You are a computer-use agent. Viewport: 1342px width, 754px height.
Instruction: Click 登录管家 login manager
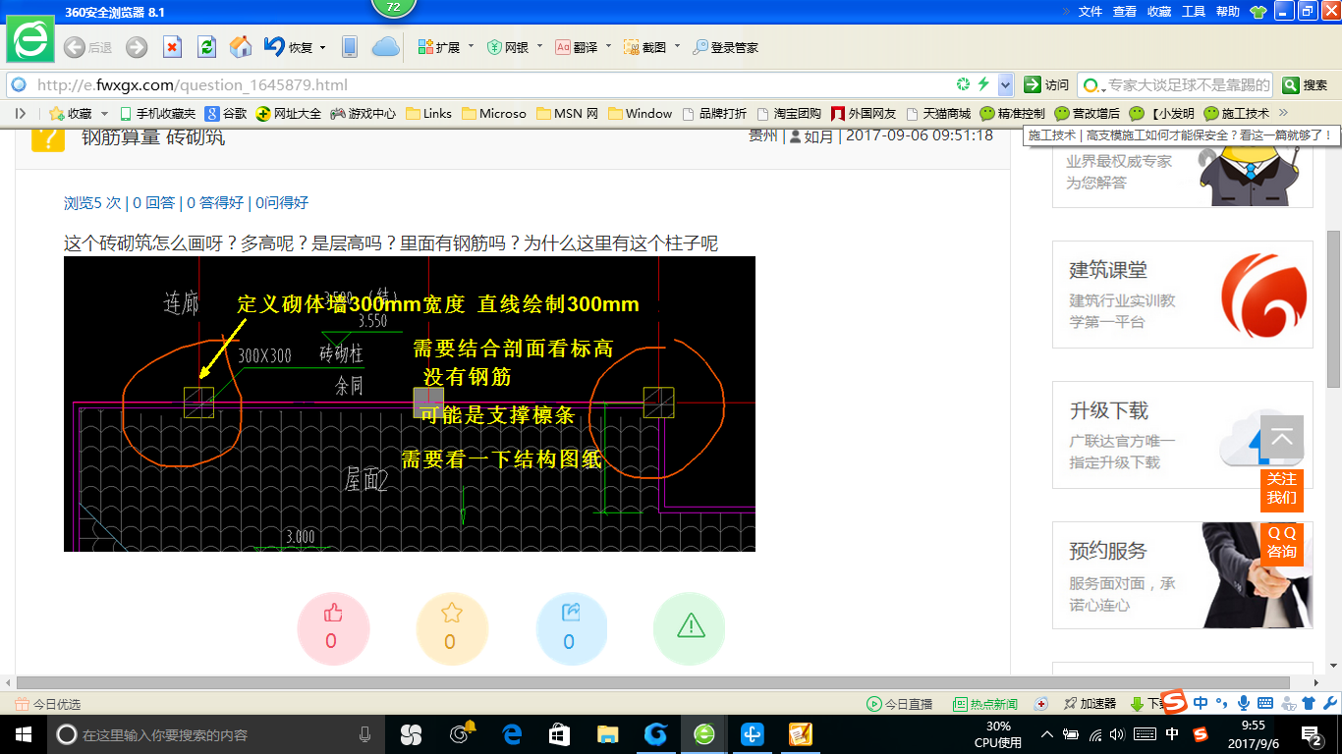tap(725, 47)
